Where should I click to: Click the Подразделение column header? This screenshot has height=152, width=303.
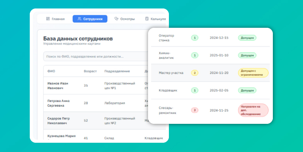tap(117, 71)
